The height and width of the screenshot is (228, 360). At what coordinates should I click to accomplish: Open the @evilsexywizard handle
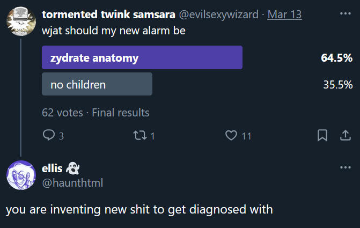(x=218, y=14)
